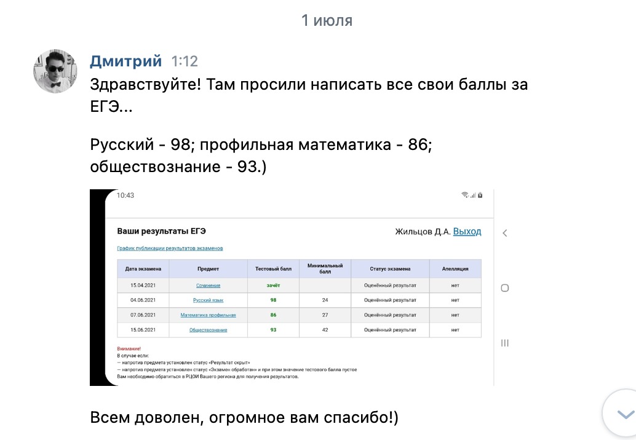This screenshot has width=636, height=440.
Task: Click the message Всем доволен, огромное вам спасибо
Action: tap(244, 417)
